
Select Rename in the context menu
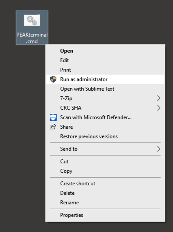(x=69, y=203)
